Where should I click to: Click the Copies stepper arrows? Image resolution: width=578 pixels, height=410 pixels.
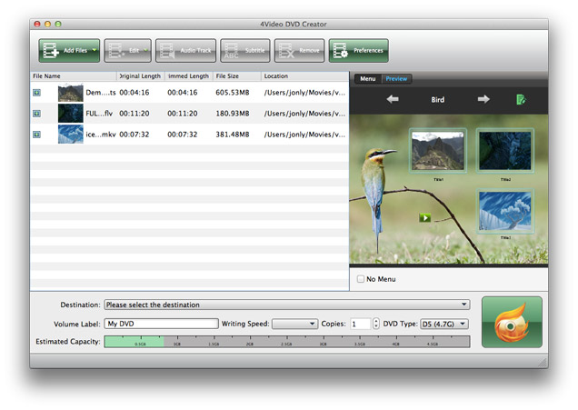[375, 324]
